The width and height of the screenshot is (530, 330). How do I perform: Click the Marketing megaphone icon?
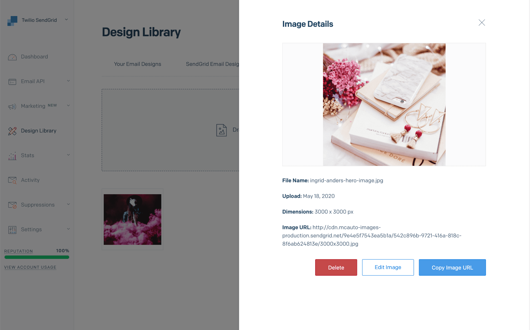[x=12, y=106]
